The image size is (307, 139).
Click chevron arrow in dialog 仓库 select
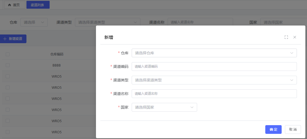(x=292, y=53)
